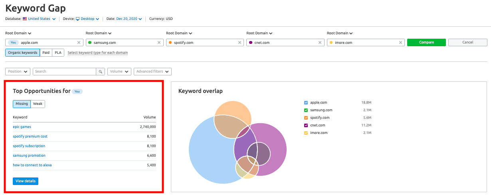Click 'Select keyword type for each domain' link

[98, 53]
